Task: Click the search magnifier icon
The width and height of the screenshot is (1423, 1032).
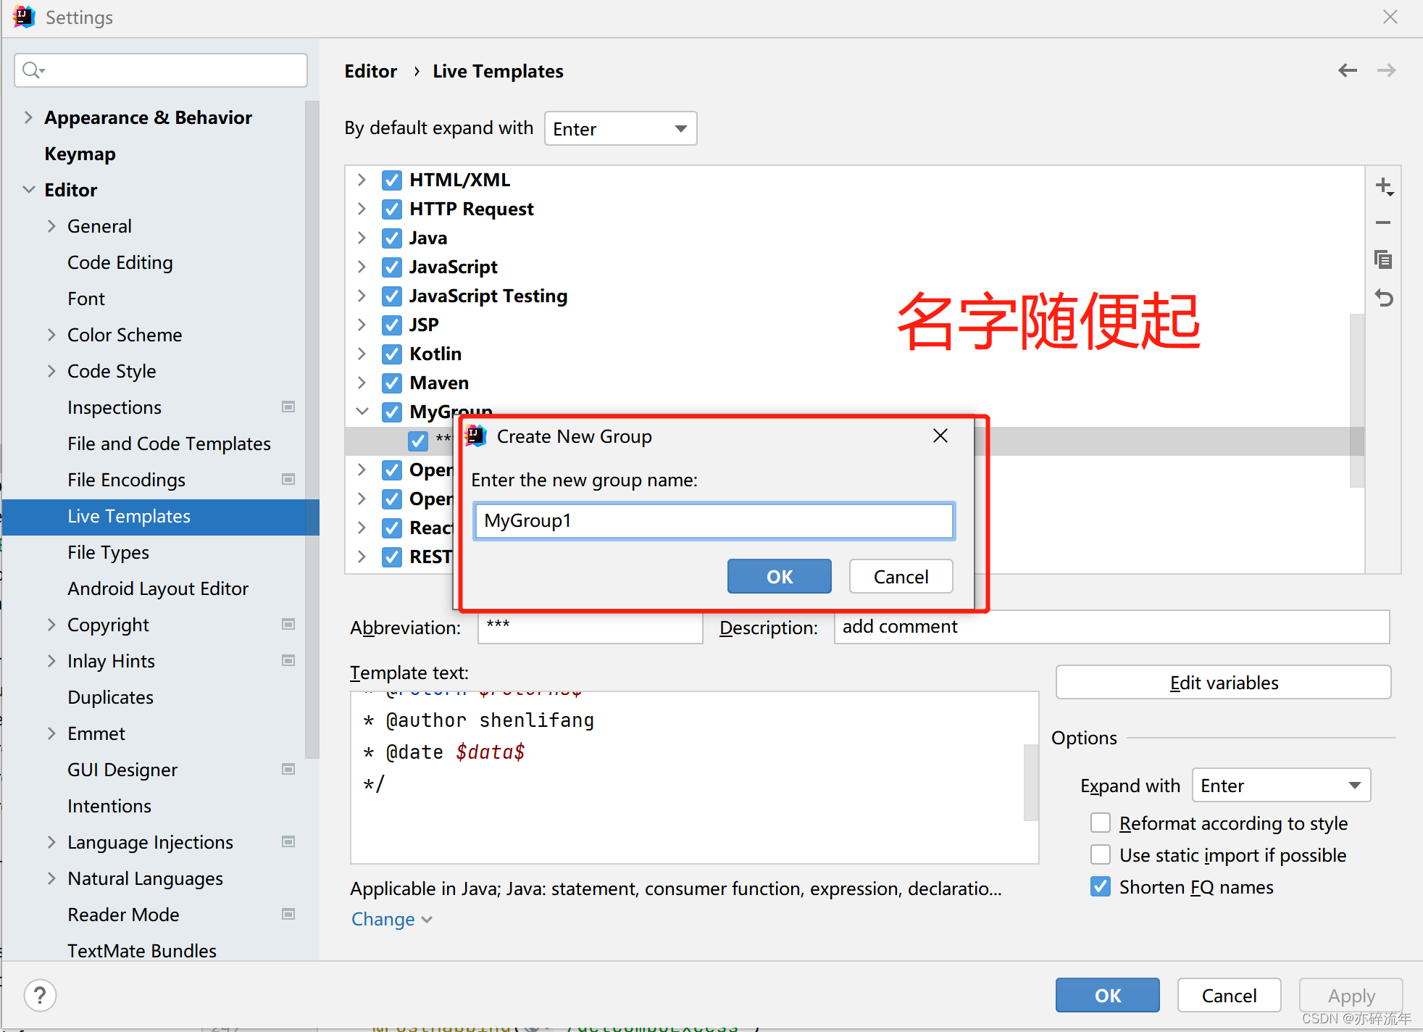Action: pyautogui.click(x=32, y=70)
